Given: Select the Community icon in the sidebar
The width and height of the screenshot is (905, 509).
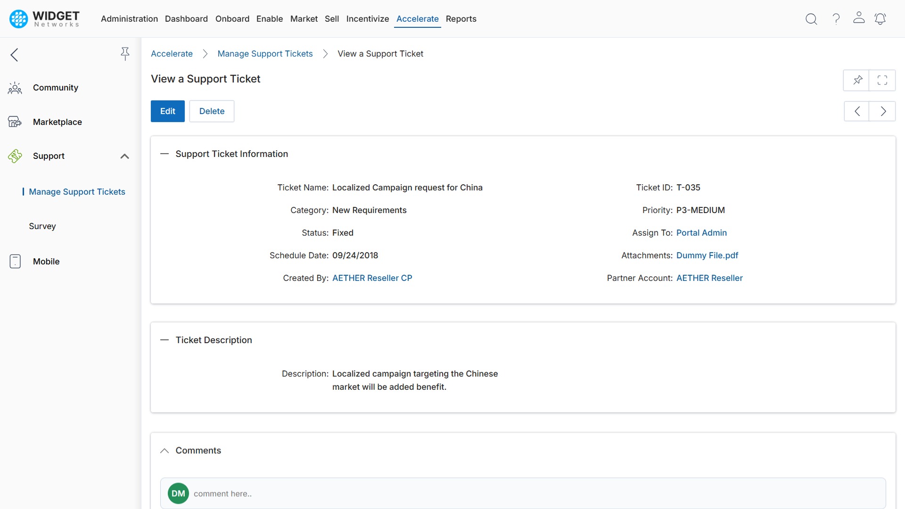Looking at the screenshot, I should [x=15, y=88].
